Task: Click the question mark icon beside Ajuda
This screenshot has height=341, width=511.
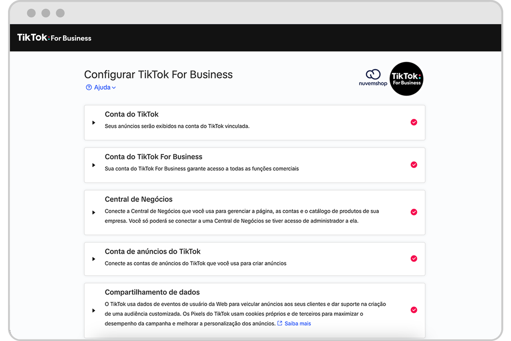Action: 89,87
